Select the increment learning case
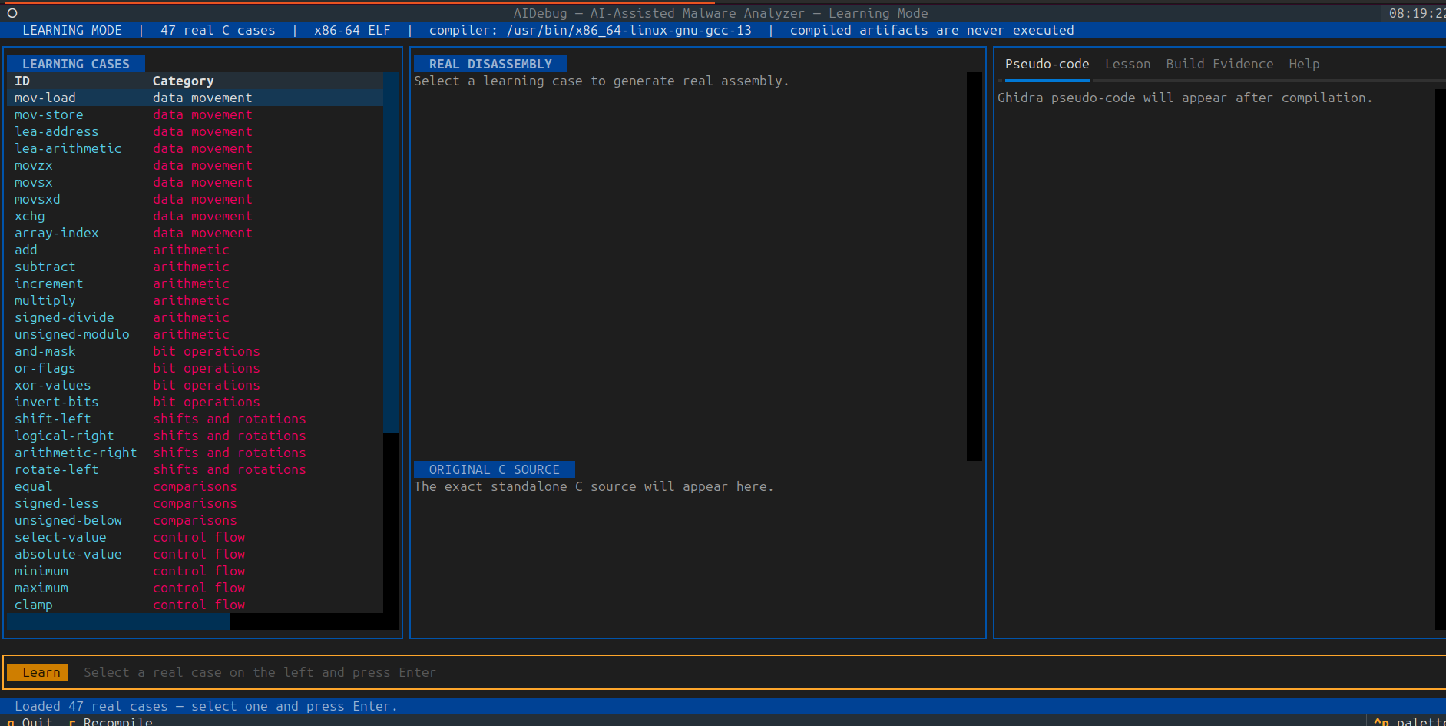1446x726 pixels. (x=195, y=283)
